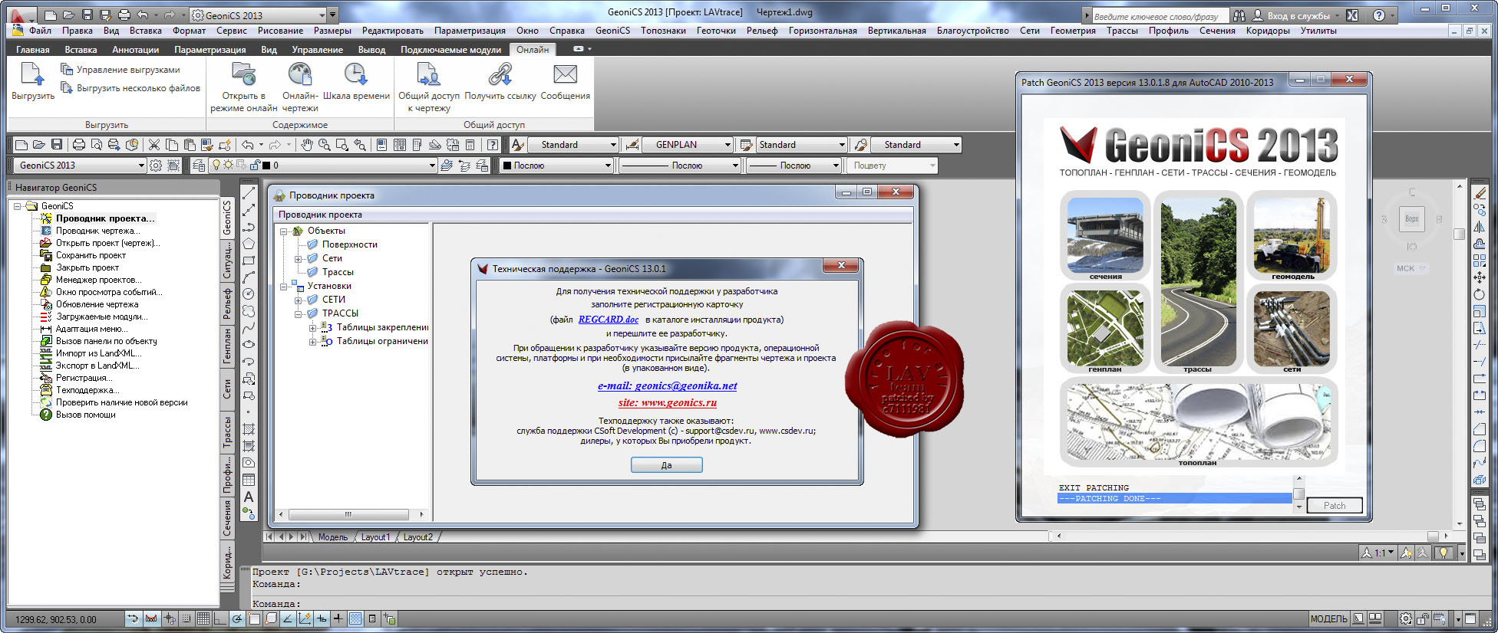This screenshot has height=633, width=1498.
Task: Open the 'Онлайн-чертежи' ribbon tool
Action: pos(299,74)
